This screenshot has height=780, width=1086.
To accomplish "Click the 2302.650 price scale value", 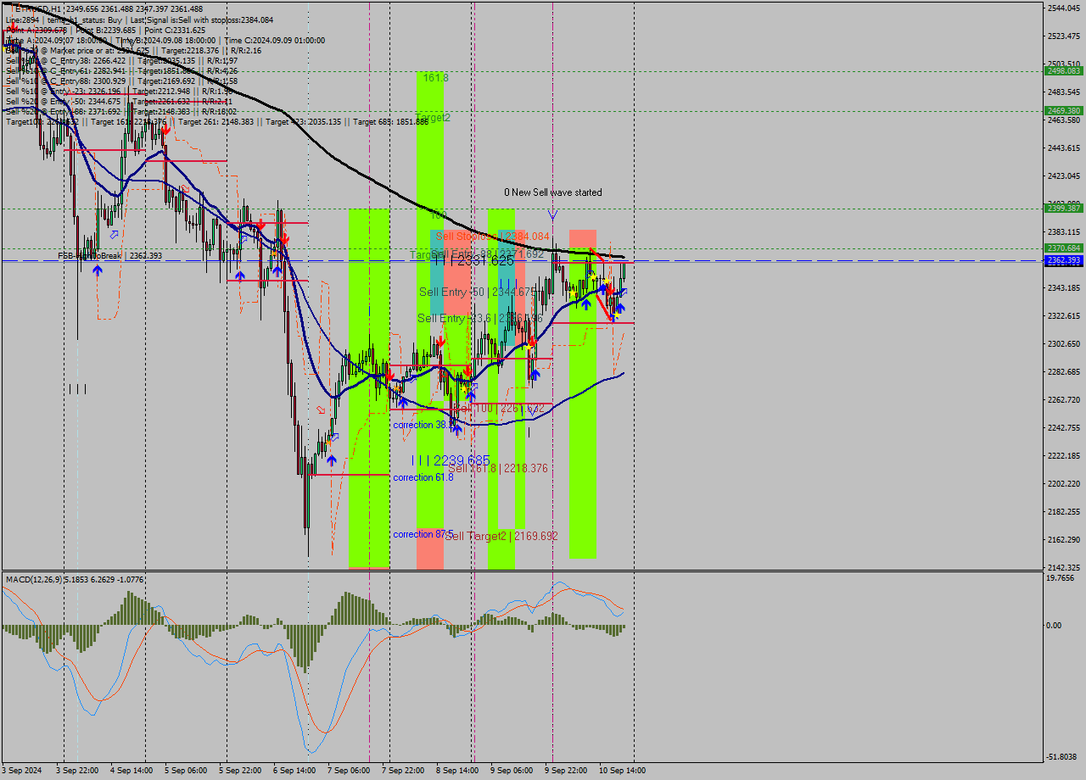I will tap(1064, 343).
